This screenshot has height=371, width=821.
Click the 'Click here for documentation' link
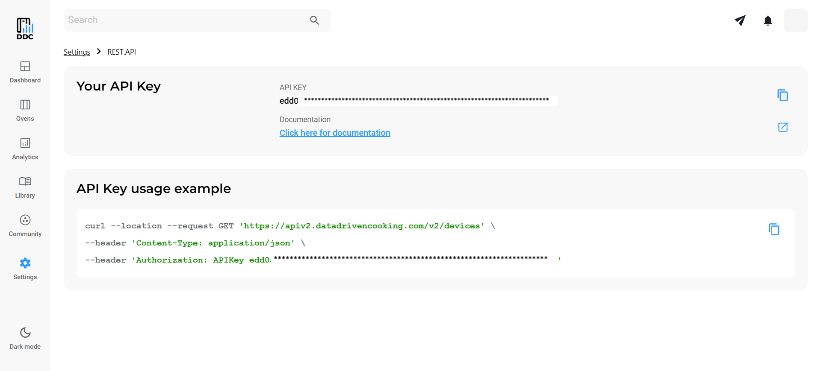coord(335,133)
